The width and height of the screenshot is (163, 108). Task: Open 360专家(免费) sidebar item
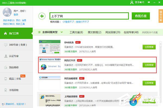16,45
